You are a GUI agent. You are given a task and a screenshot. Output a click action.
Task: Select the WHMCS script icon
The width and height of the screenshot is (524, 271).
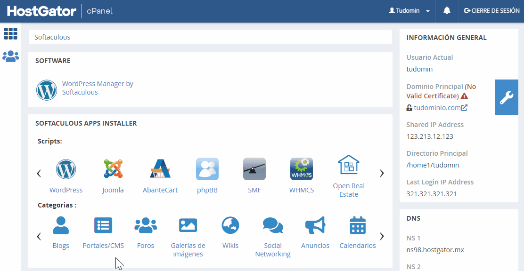coord(302,169)
